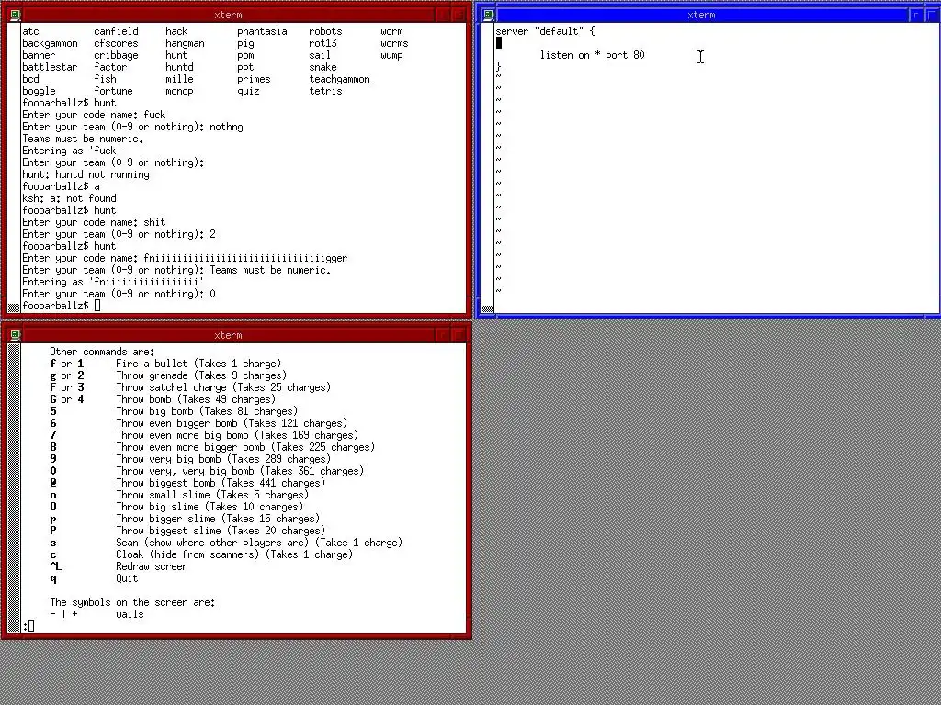Screen dimensions: 941x705
Task: Click 'primes' in the games listing
Action: pyautogui.click(x=254, y=79)
